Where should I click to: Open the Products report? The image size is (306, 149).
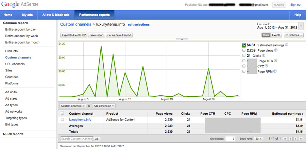click(11, 51)
